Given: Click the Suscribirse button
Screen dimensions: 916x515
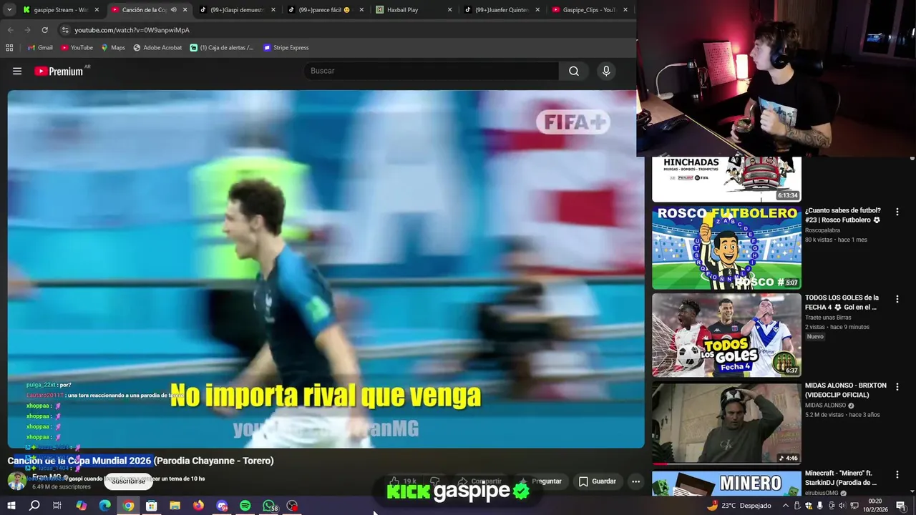Looking at the screenshot, I should (x=128, y=481).
